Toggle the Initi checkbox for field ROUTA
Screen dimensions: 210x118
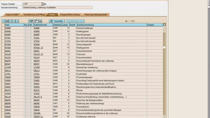pyautogui.click(x=31, y=90)
